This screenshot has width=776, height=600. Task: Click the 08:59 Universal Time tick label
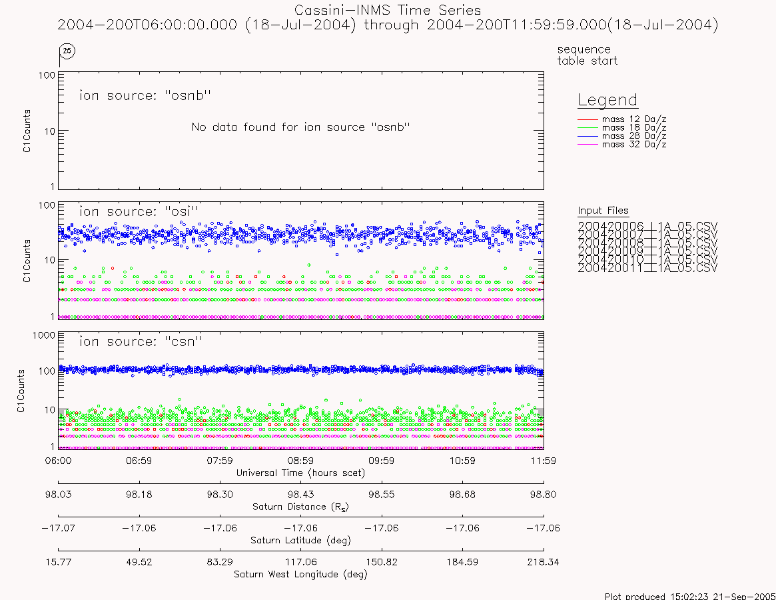(300, 461)
